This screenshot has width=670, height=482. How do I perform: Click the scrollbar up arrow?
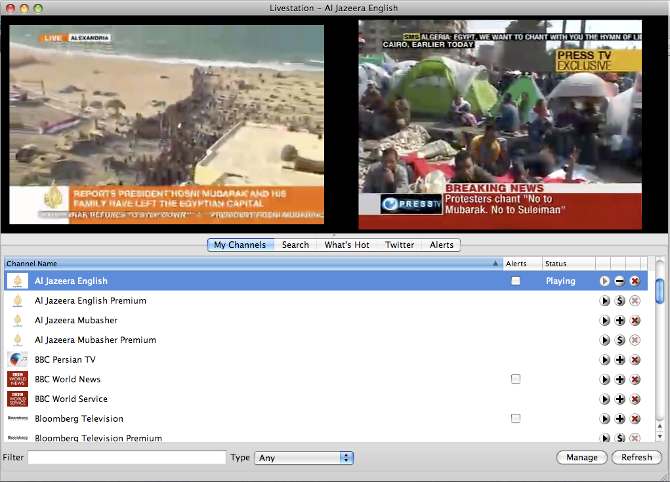point(660,426)
